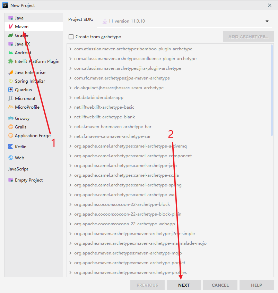Image resolution: width=278 pixels, height=293 pixels.
Task: Select cocoon-22-archetype-webapp row text
Action: 125,224
